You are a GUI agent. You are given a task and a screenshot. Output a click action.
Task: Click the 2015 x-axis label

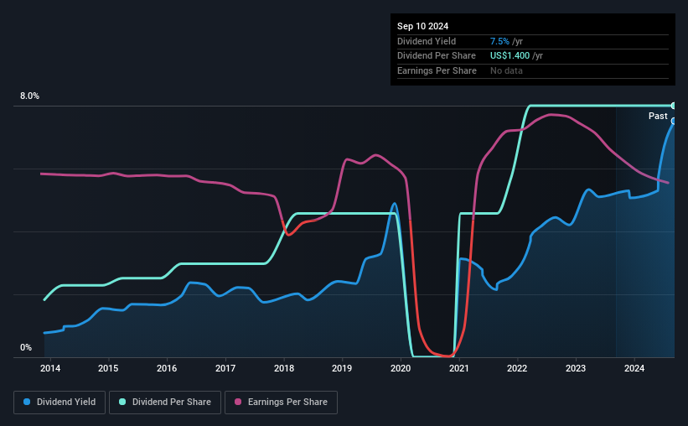pos(108,368)
